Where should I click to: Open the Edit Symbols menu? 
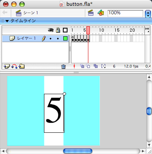[x=101, y=13]
